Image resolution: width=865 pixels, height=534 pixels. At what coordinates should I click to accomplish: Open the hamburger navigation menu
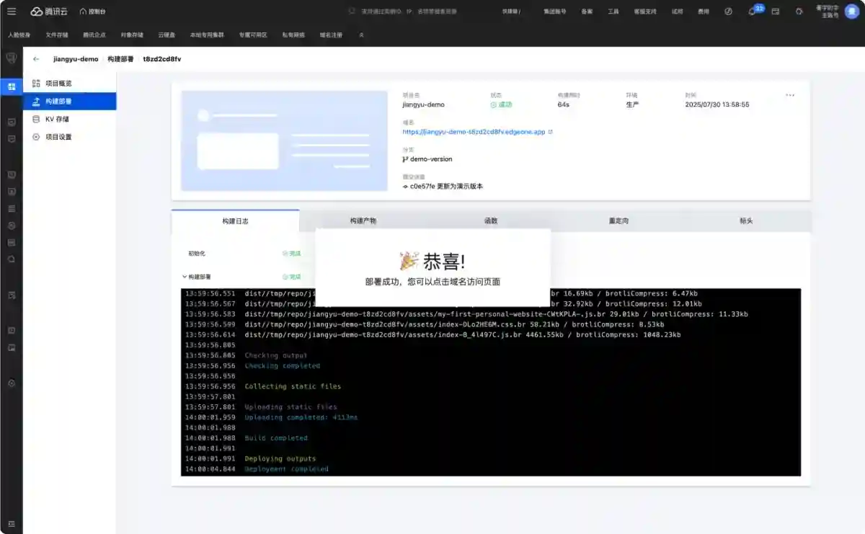(x=12, y=12)
